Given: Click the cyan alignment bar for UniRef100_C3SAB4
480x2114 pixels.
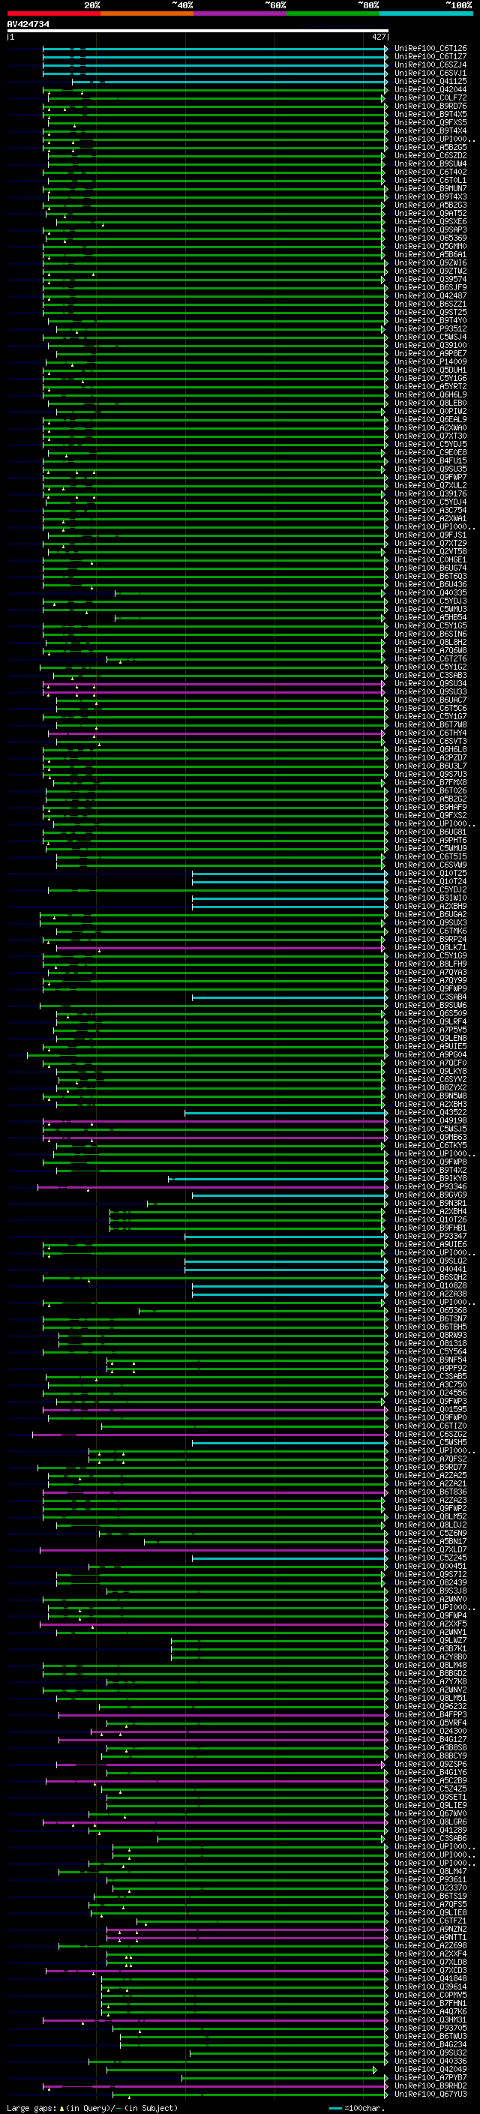Looking at the screenshot, I should point(289,998).
